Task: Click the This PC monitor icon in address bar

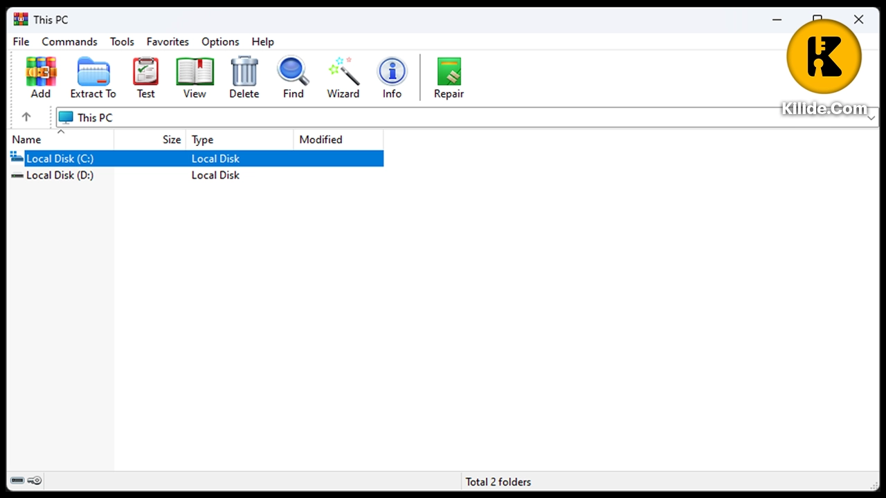Action: click(x=66, y=118)
